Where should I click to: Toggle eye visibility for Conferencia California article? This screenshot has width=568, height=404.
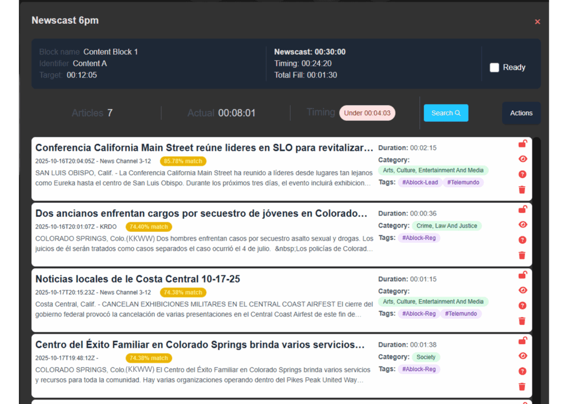pyautogui.click(x=522, y=159)
